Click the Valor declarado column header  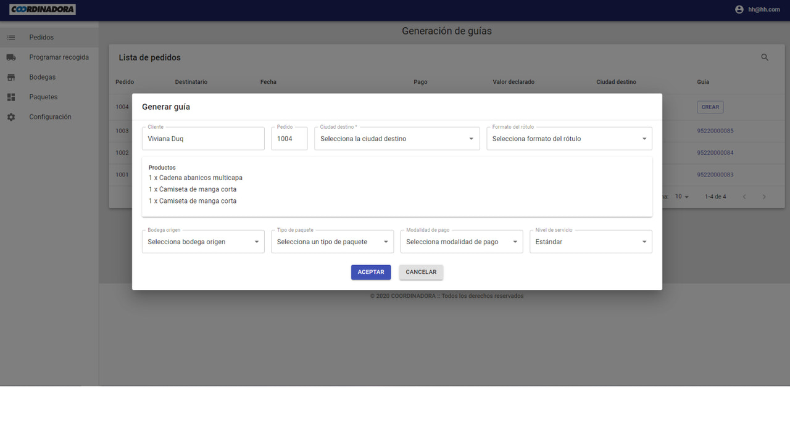pyautogui.click(x=513, y=82)
